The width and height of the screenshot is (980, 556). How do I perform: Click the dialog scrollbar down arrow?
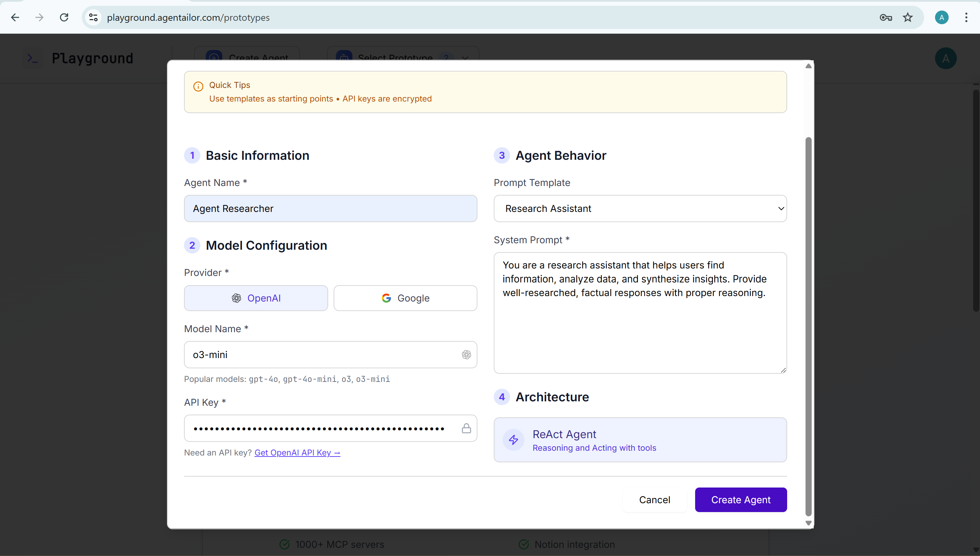point(809,523)
